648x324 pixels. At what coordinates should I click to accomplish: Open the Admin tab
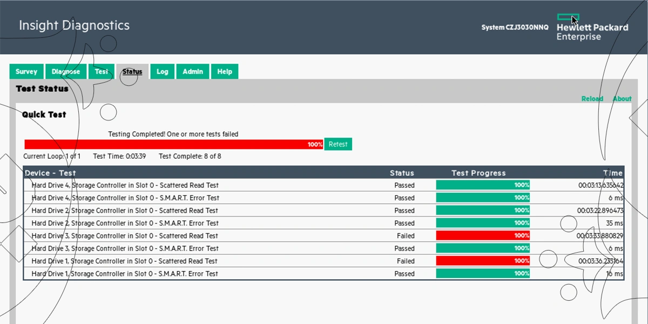(193, 72)
